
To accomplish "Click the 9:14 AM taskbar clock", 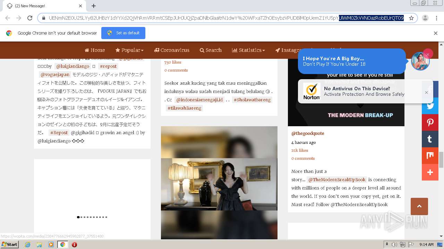I will coord(426,245).
